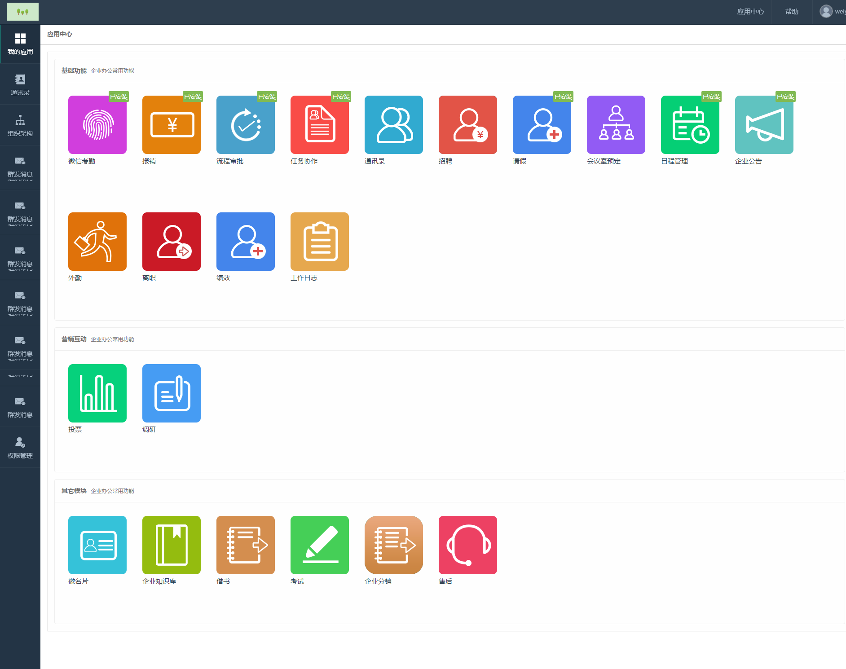
Task: Click the 基础功能 section heading
Action: pyautogui.click(x=74, y=70)
